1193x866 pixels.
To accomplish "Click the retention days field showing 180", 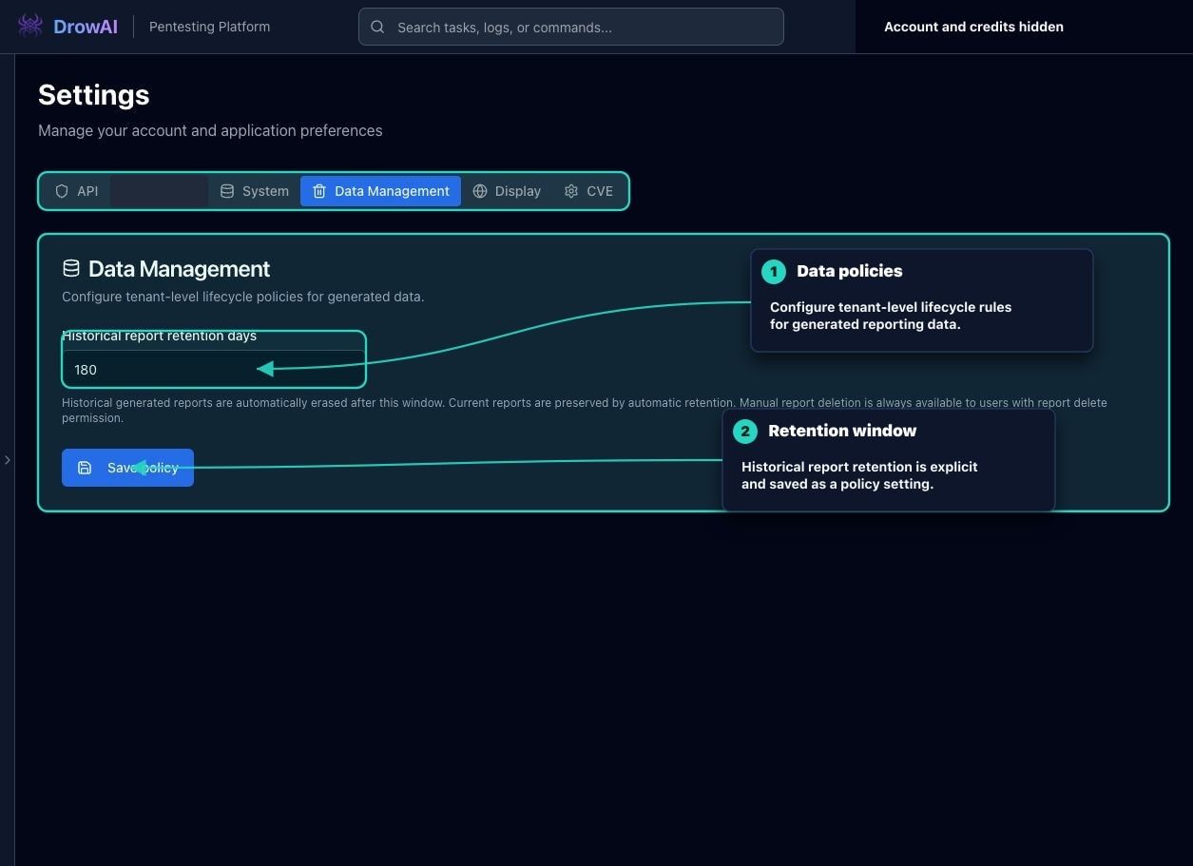I will coord(214,370).
